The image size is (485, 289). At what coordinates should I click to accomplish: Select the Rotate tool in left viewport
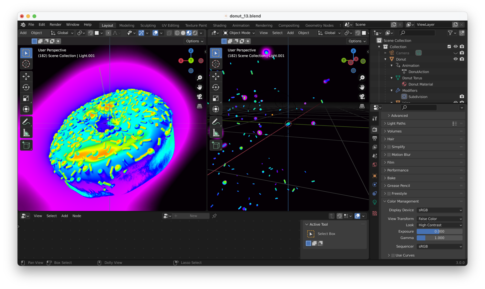26,87
